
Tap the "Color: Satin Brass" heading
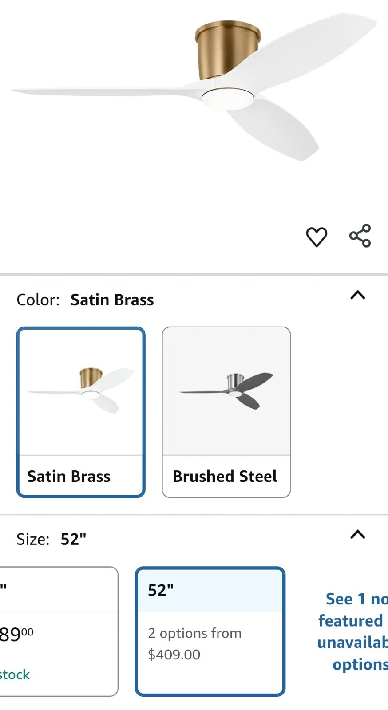[85, 300]
